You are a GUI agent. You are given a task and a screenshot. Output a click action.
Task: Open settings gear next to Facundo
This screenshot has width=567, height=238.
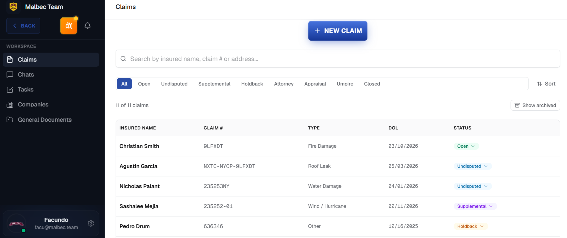(91, 223)
